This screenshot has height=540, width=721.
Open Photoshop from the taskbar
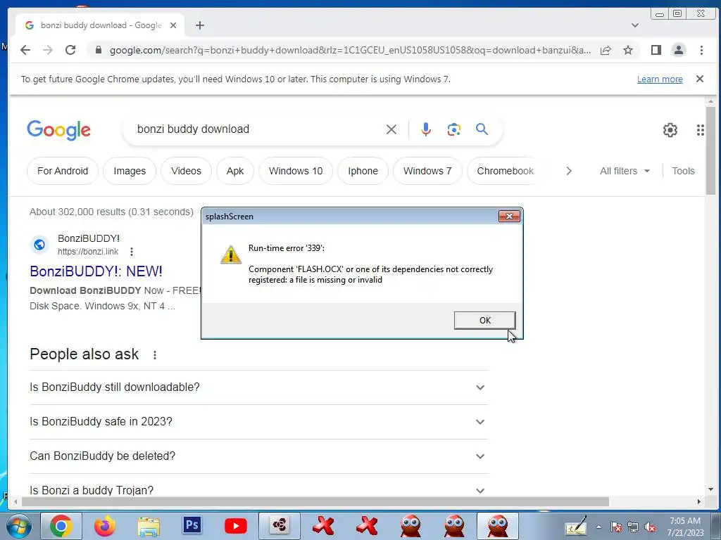tap(192, 525)
